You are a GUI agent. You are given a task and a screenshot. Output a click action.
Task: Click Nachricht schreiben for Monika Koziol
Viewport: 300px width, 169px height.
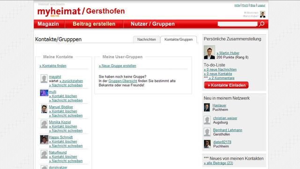66,131
